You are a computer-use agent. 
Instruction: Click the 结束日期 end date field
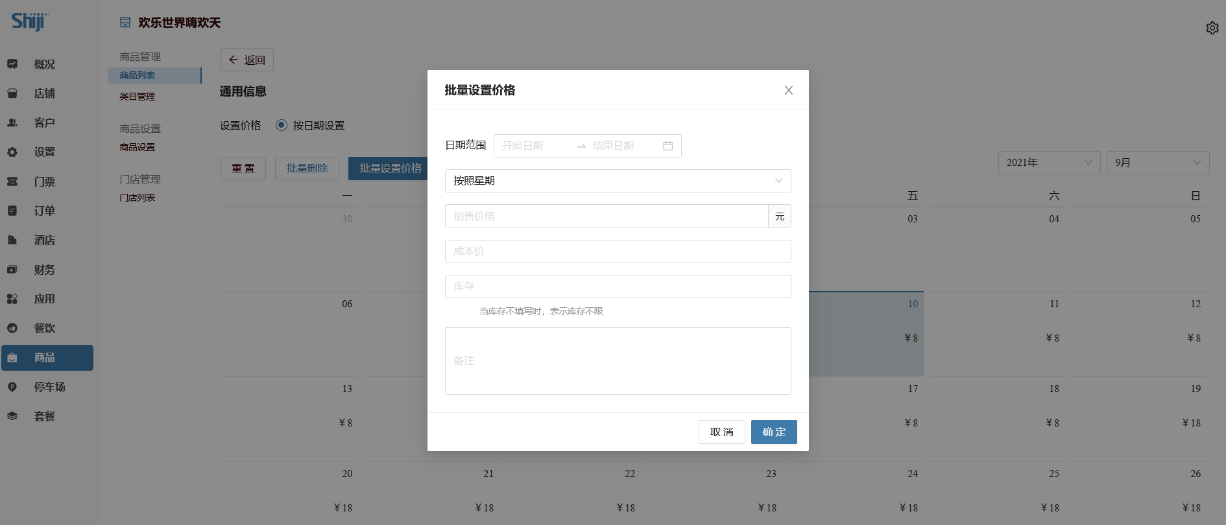coord(624,146)
